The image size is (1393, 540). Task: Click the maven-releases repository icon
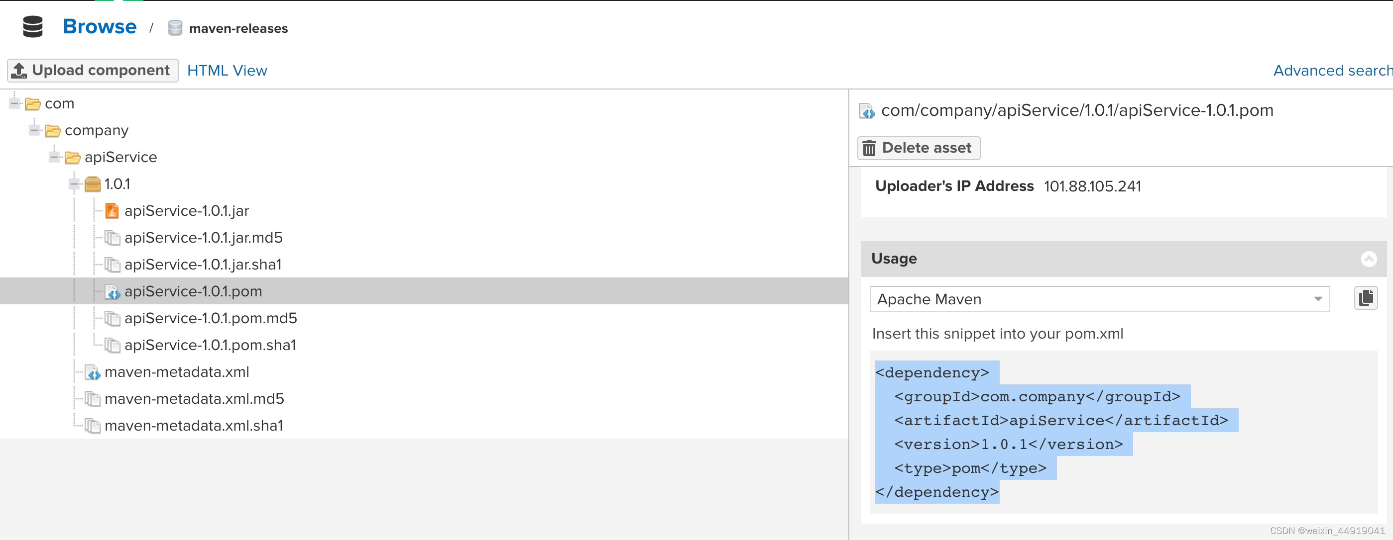pos(175,28)
